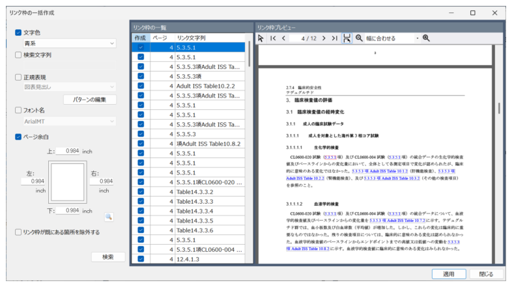This screenshot has height=287, width=512.
Task: Jump to last page in preview
Action: pos(334,38)
